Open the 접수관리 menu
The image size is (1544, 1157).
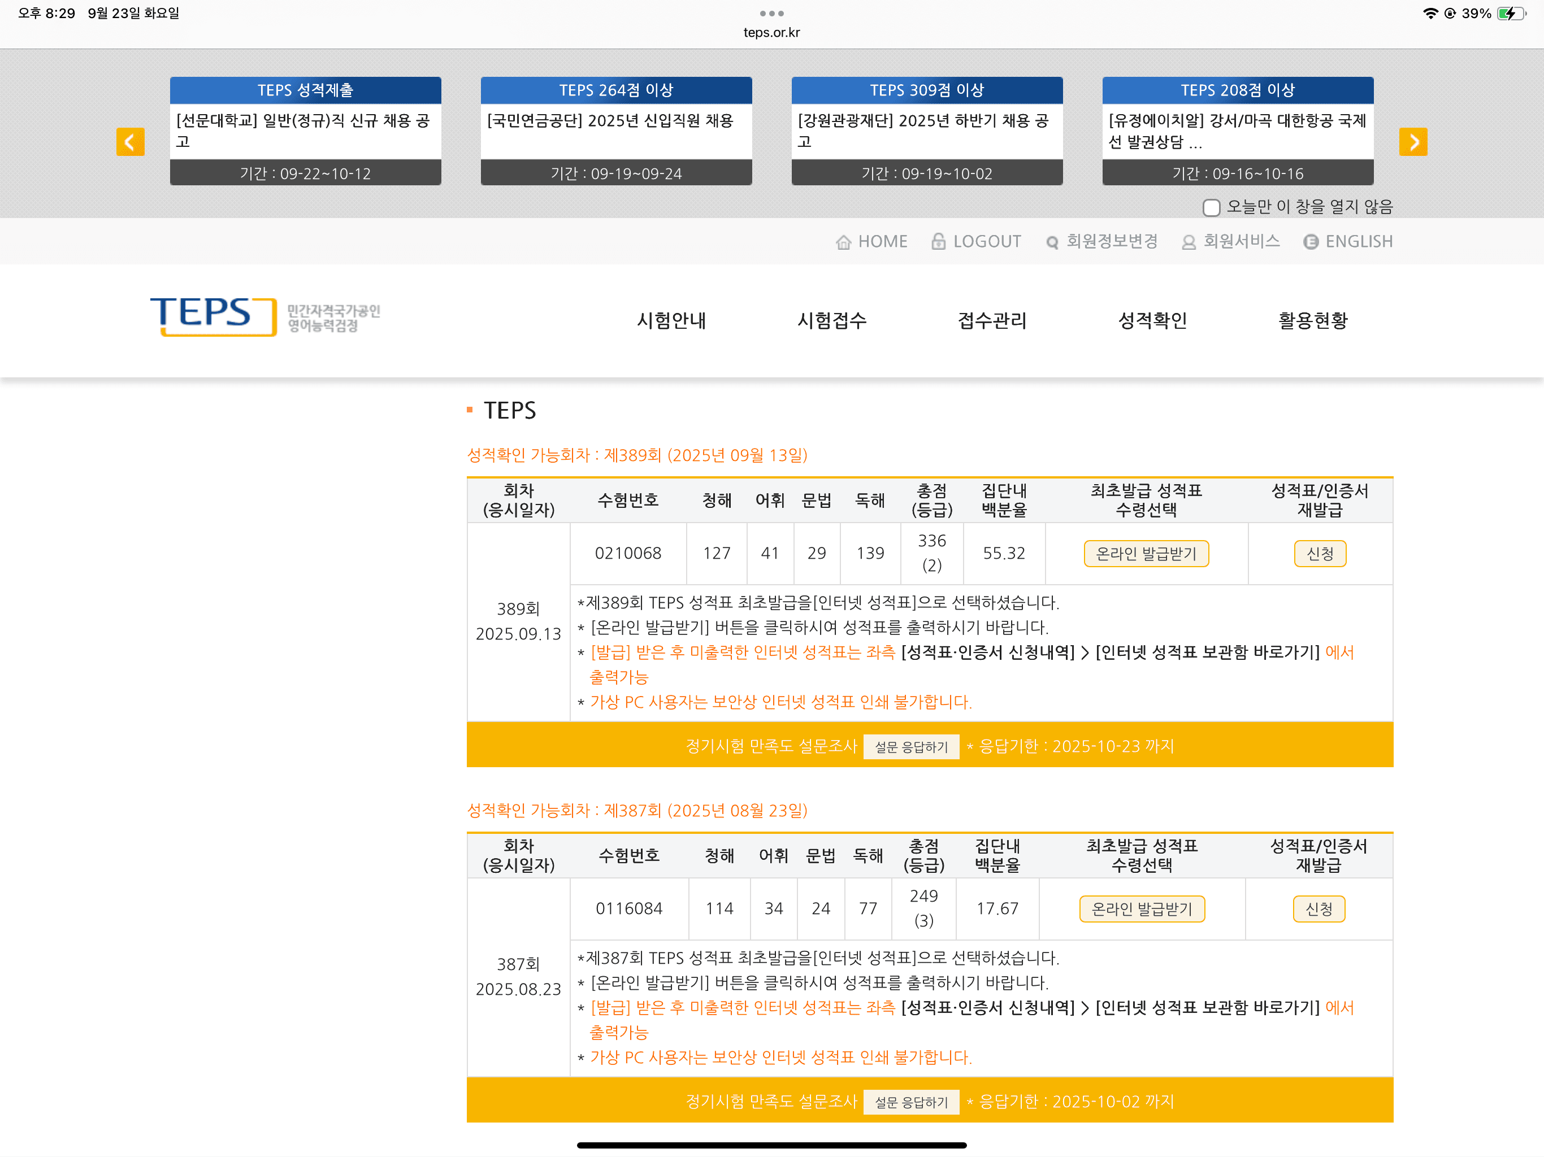992,320
